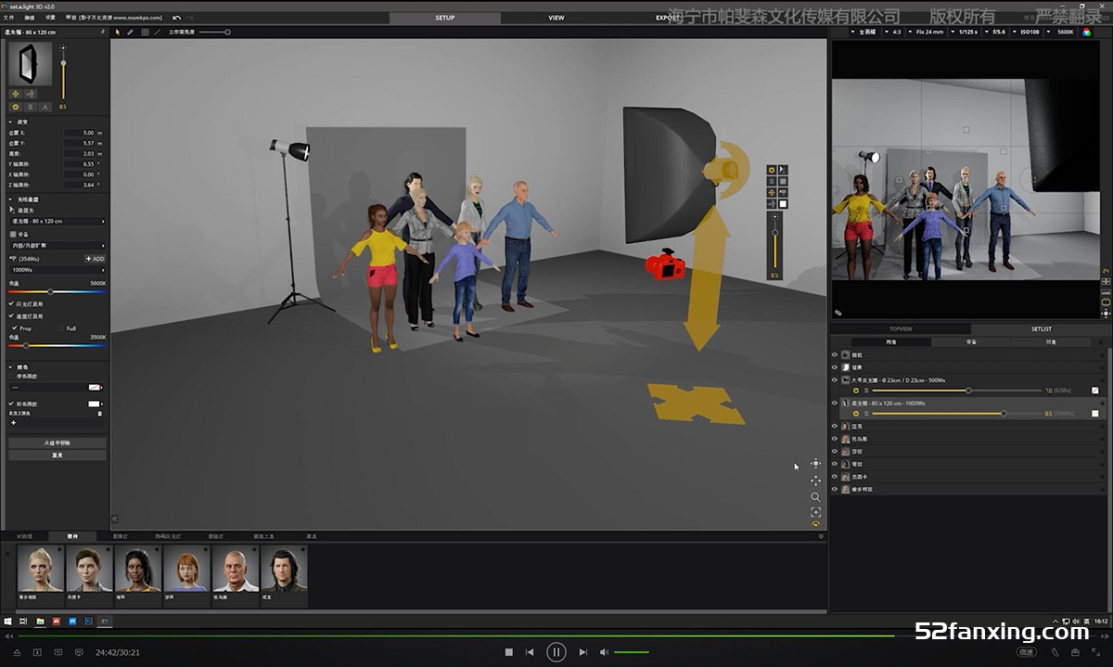Viewport: 1113px width, 667px height.
Task: Pick the pen drawing tool in viewport toolbar
Action: point(130,32)
